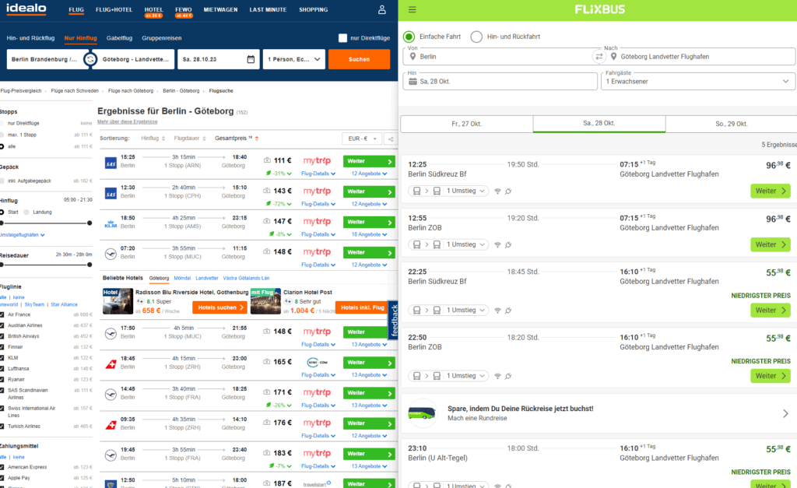This screenshot has width=797, height=488.
Task: Click Weiter for the 111 € flight
Action: point(370,161)
